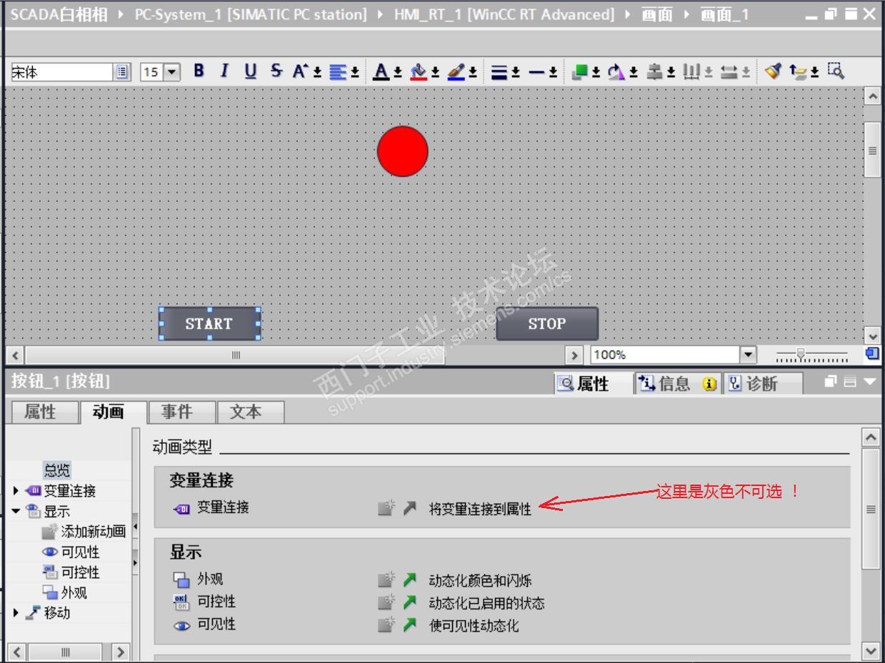
Task: Collapse the 显示 tree node
Action: coord(16,512)
